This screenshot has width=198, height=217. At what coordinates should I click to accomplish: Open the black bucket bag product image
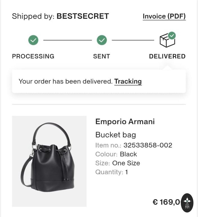click(x=49, y=161)
